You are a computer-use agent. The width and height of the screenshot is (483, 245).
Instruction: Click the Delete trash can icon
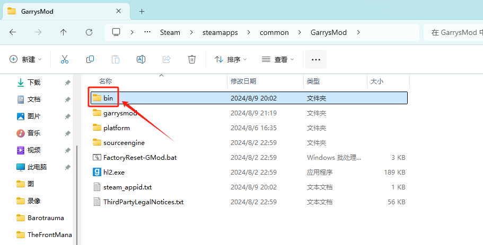pos(192,59)
